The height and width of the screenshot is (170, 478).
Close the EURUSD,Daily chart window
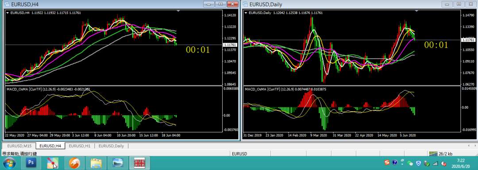coord(470,4)
